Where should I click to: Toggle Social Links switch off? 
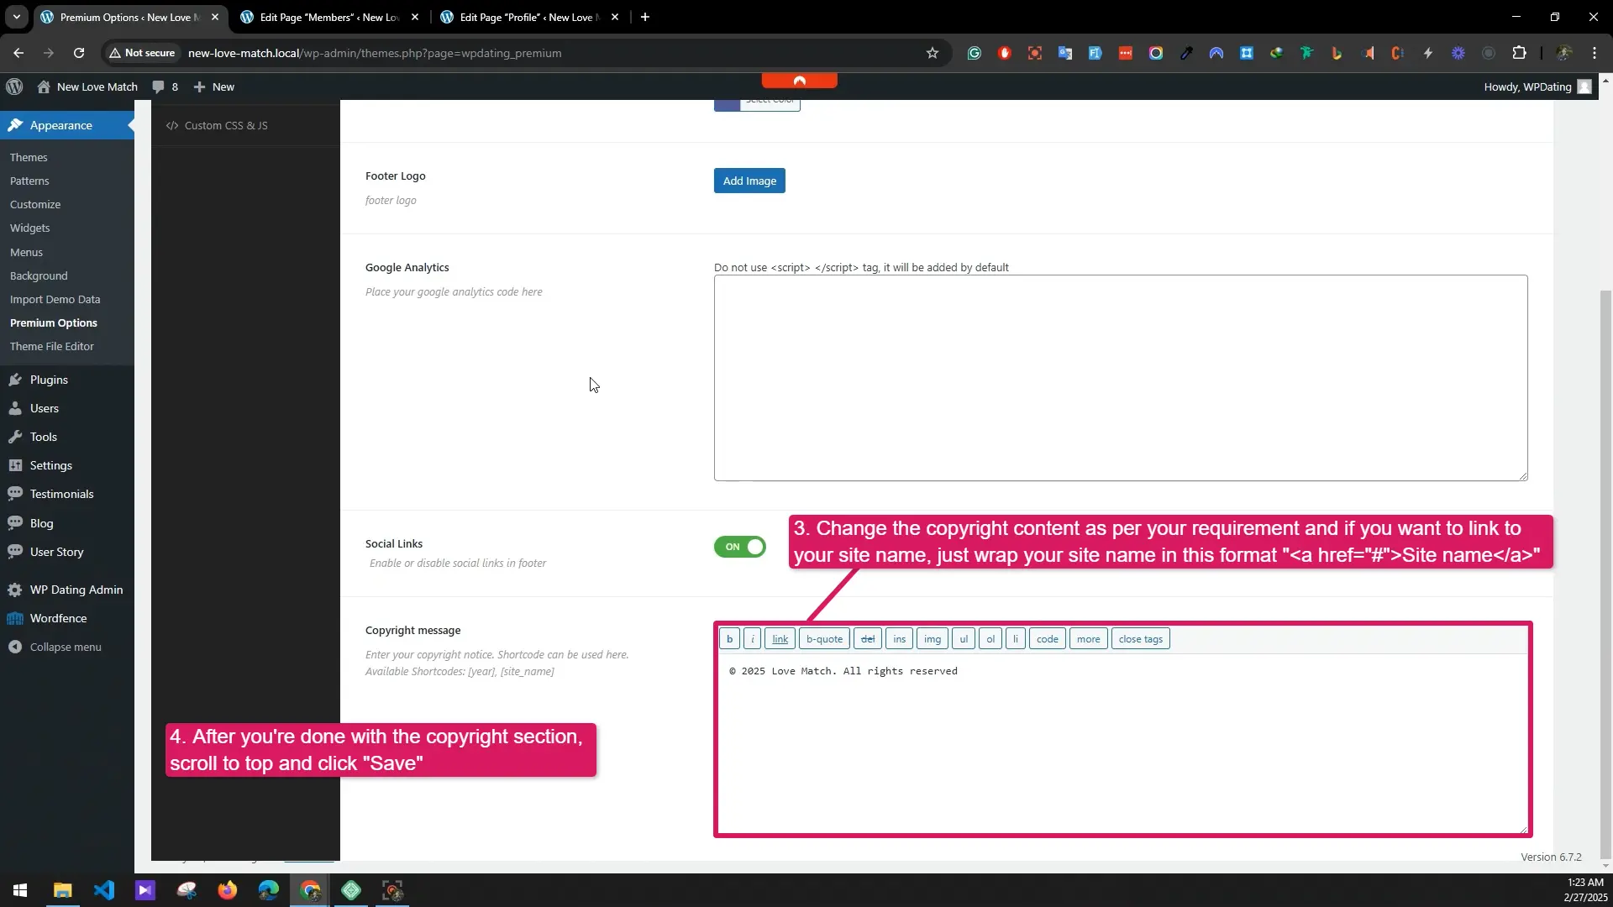(x=740, y=547)
